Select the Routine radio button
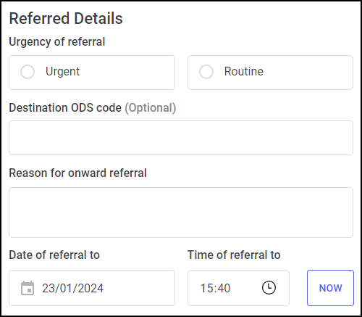 pyautogui.click(x=206, y=72)
